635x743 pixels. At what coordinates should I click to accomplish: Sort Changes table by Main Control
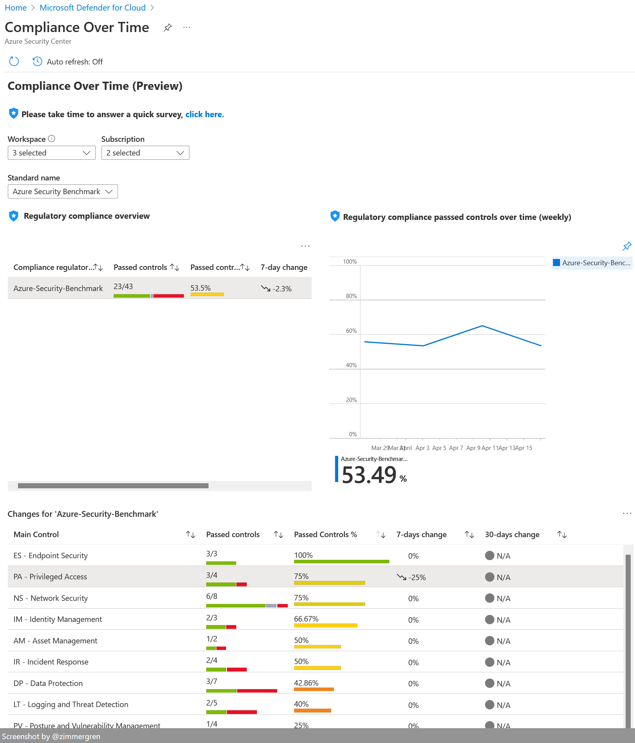tap(191, 534)
